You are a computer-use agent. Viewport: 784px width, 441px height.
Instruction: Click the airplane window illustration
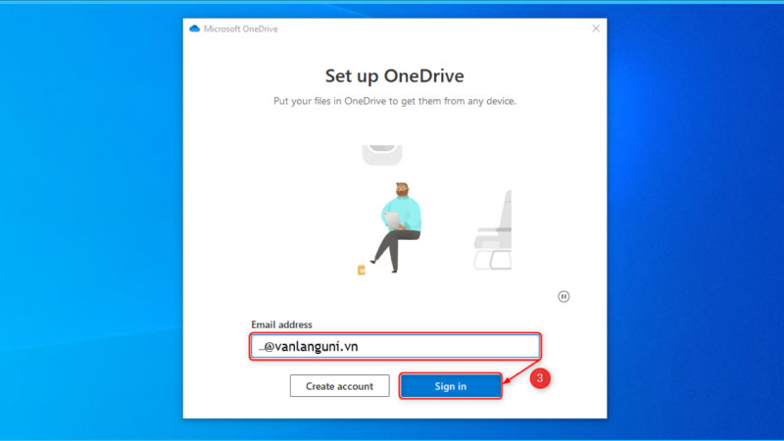[x=382, y=155]
